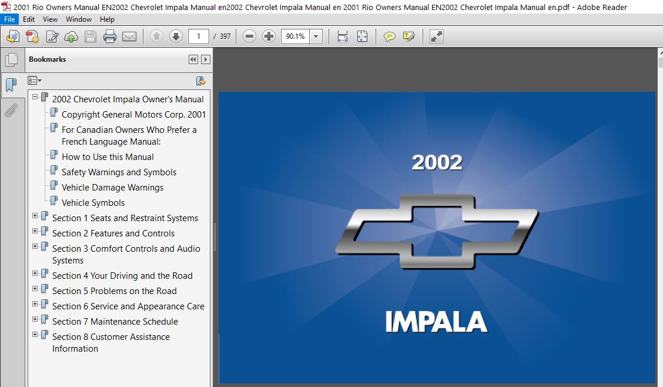Add a sticky note comment
663x387 pixels.
(x=390, y=36)
